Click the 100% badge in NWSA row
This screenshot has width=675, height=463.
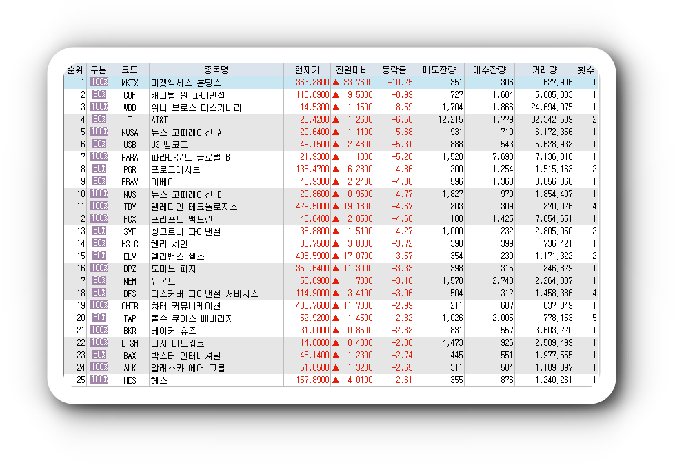99,131
